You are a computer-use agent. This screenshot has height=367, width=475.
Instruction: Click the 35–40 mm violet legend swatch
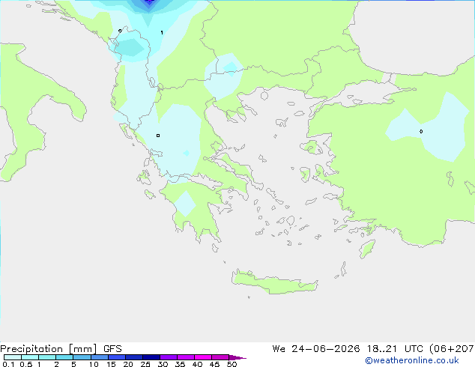[186, 357]
